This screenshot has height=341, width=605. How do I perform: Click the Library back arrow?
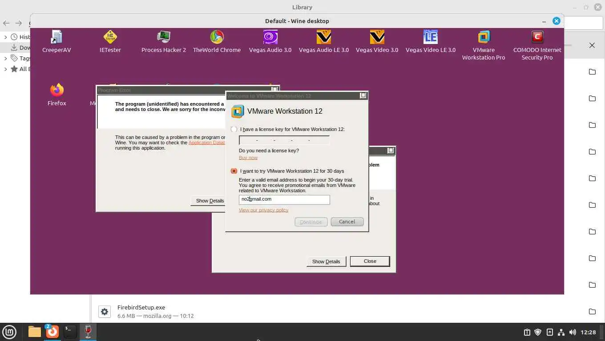click(x=6, y=23)
